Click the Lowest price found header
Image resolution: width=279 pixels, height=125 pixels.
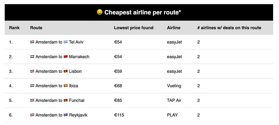coord(134,28)
